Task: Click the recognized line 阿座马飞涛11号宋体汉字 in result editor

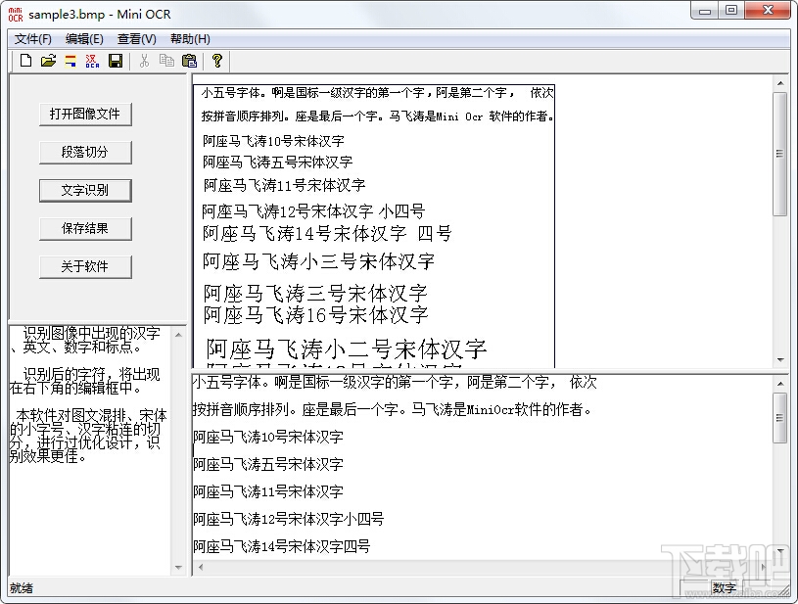Action: (268, 492)
